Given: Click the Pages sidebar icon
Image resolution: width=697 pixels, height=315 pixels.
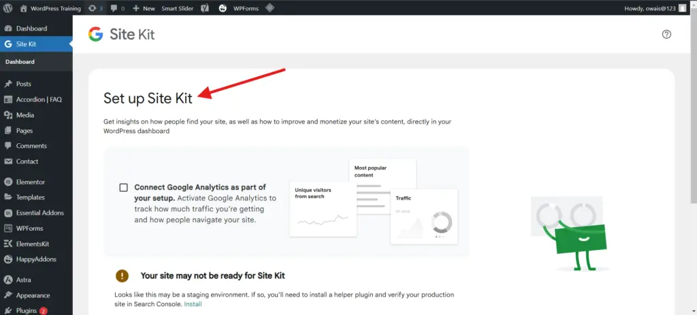Looking at the screenshot, I should tap(8, 130).
